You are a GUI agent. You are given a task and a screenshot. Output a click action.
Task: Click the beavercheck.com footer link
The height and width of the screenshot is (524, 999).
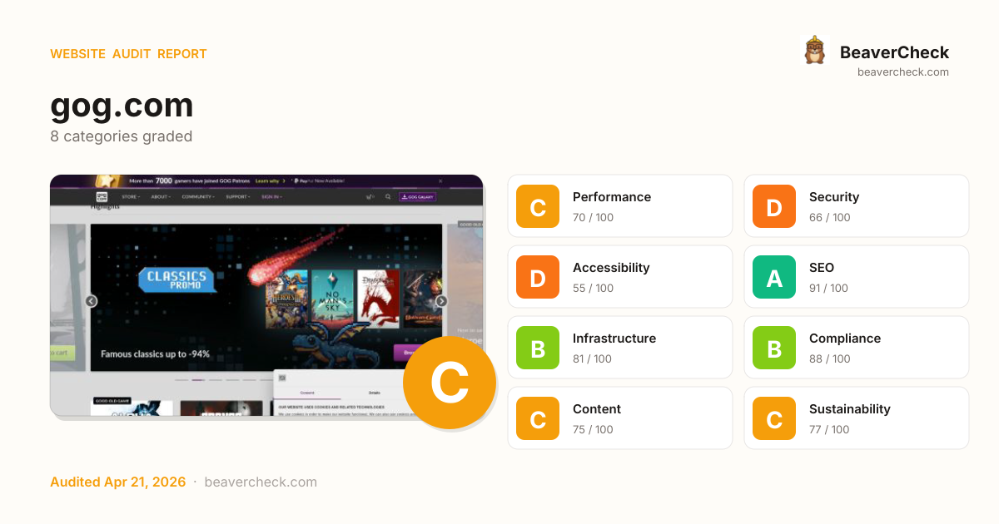pos(261,482)
